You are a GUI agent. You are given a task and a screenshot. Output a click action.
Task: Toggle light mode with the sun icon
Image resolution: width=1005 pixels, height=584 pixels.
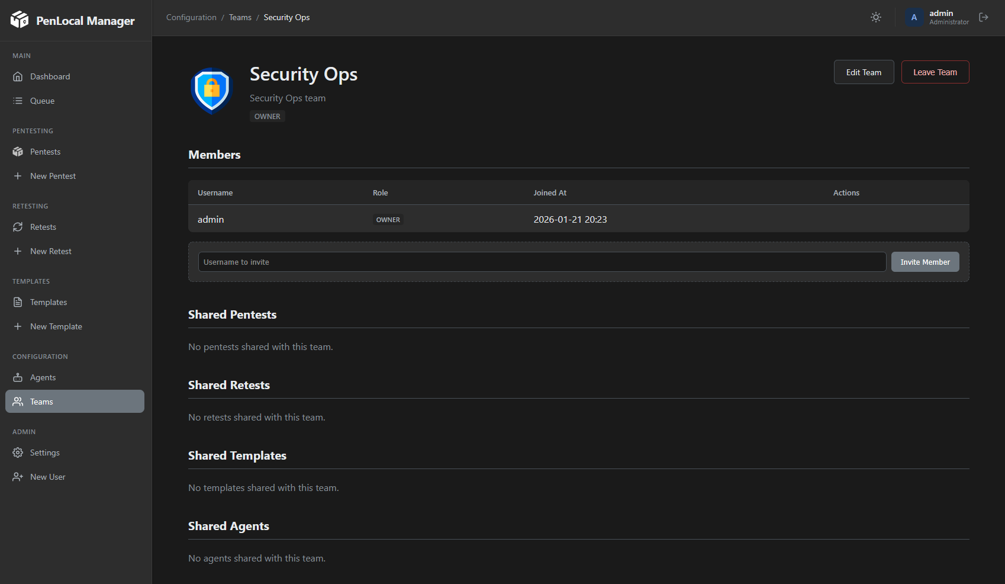coord(875,17)
